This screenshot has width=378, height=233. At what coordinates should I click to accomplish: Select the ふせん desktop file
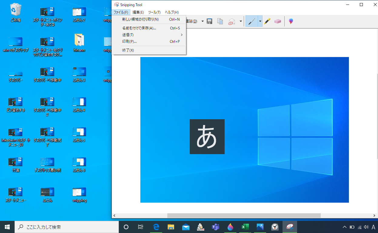point(47,194)
